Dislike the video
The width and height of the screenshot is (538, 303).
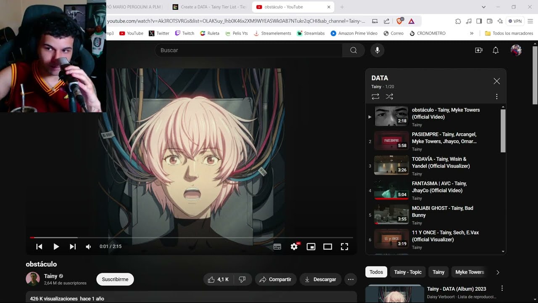click(243, 279)
